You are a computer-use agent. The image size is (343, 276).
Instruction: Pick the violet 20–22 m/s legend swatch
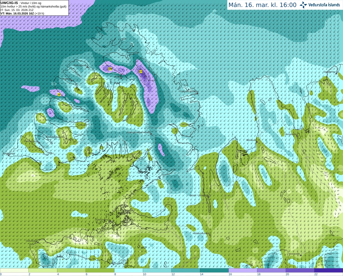[x=300, y=270]
